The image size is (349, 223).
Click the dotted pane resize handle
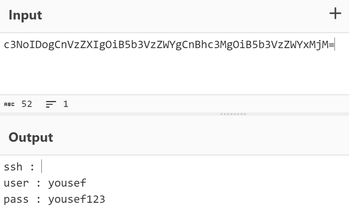point(233,114)
